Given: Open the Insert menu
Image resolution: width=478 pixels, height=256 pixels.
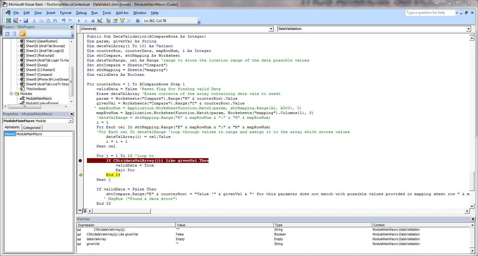Looking at the screenshot, I should (x=51, y=13).
